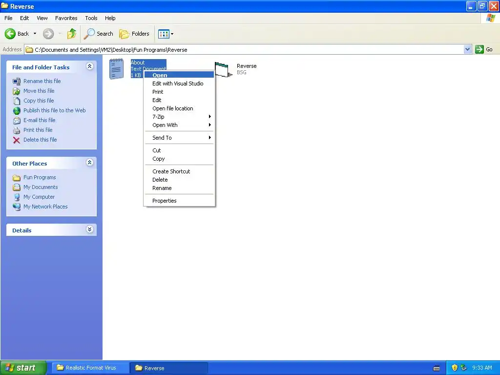Open the Favorites menu

66,18
